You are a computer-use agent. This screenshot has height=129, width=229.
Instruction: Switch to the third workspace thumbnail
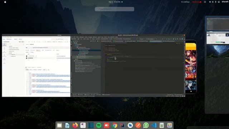(x=218, y=51)
